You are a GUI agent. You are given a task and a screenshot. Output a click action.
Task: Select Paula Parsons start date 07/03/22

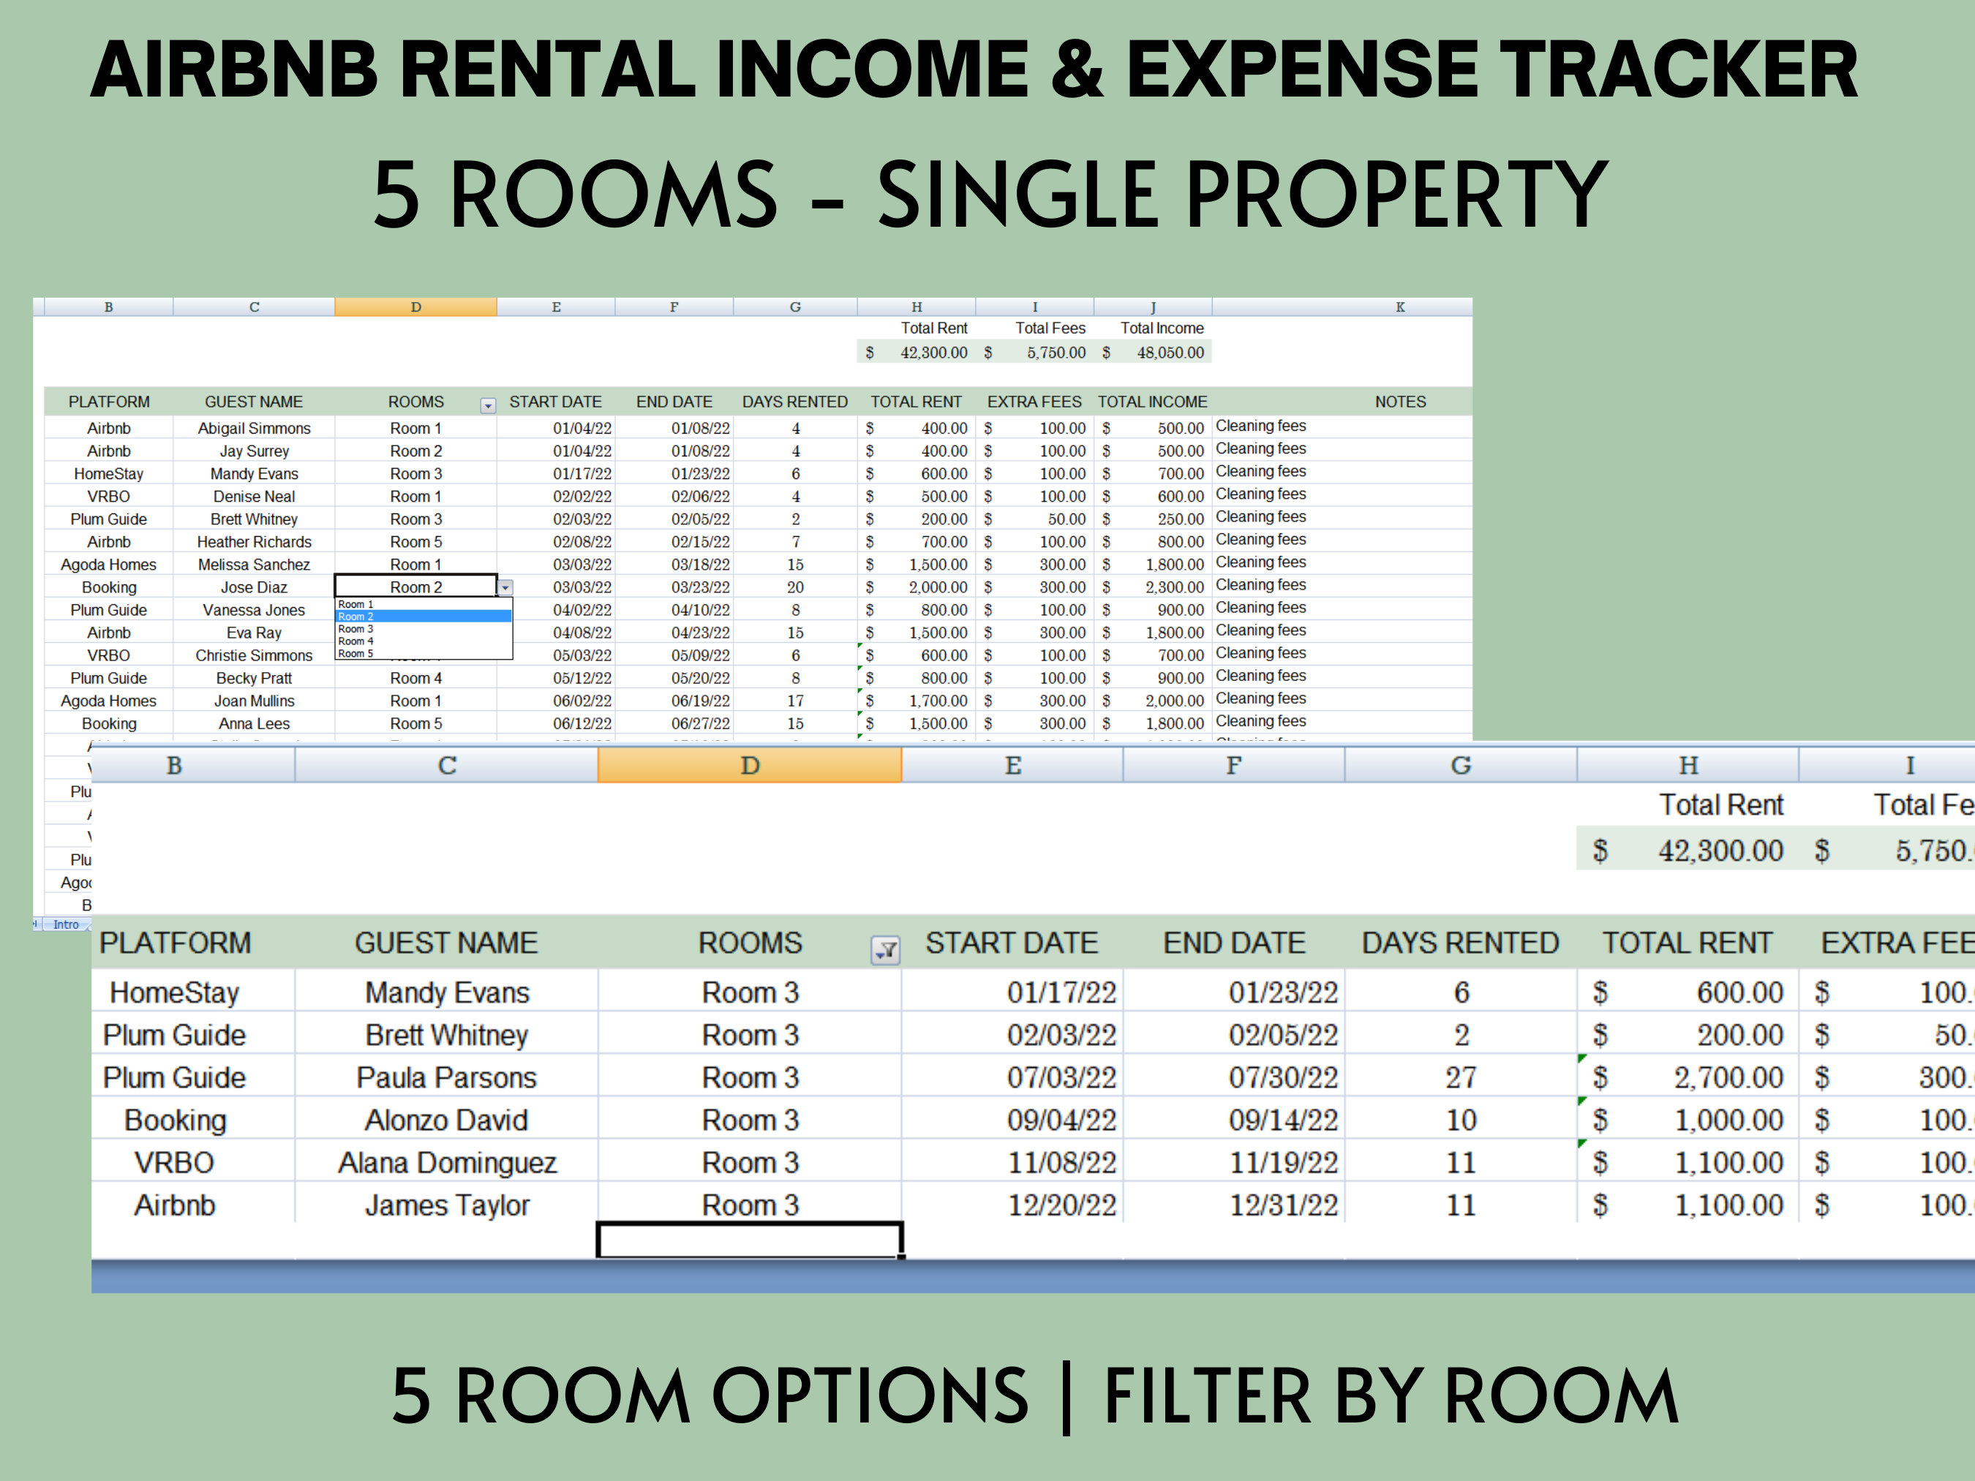coord(1063,1077)
